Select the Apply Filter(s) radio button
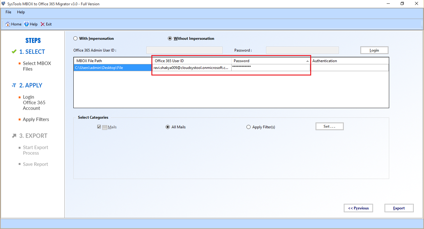The image size is (424, 229). click(248, 127)
